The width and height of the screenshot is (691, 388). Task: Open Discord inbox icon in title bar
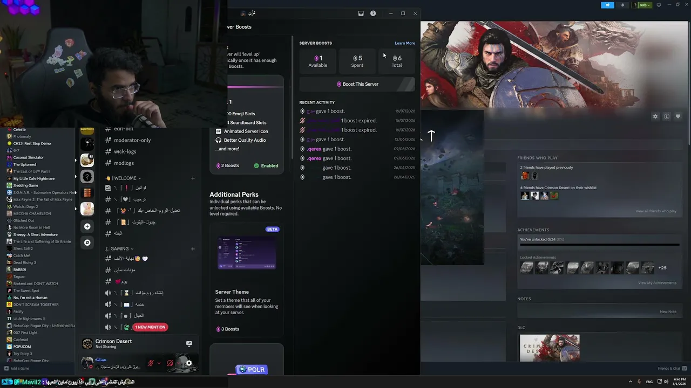point(361,13)
